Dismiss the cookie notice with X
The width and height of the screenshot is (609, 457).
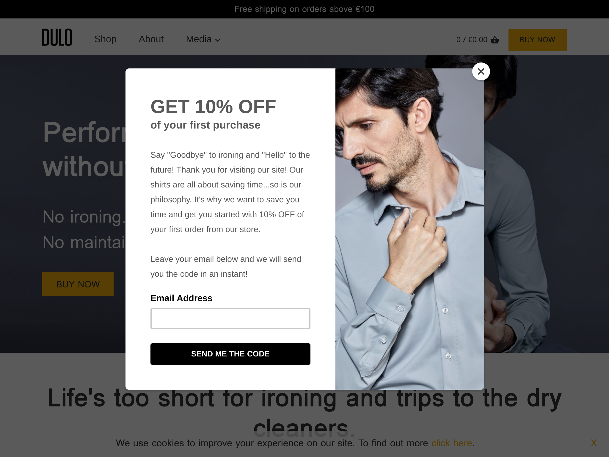[594, 443]
